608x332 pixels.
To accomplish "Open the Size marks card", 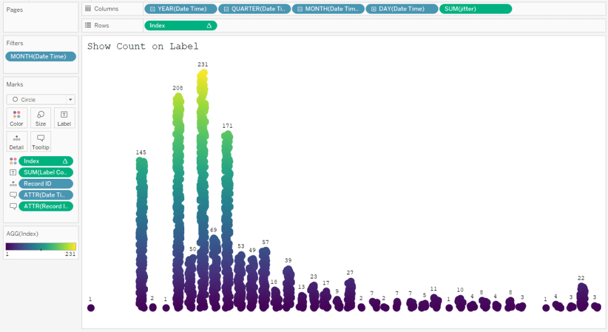I will click(x=40, y=118).
